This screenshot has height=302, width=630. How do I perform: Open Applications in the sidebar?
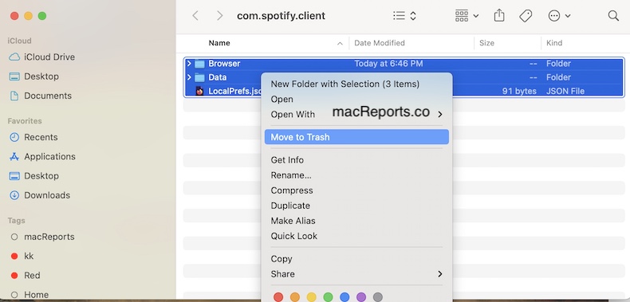click(42, 157)
